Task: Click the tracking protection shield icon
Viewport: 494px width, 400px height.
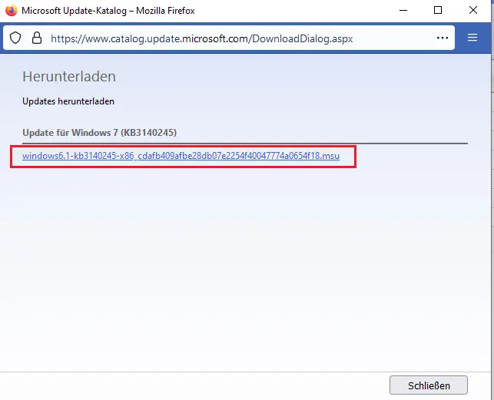Action: click(15, 38)
